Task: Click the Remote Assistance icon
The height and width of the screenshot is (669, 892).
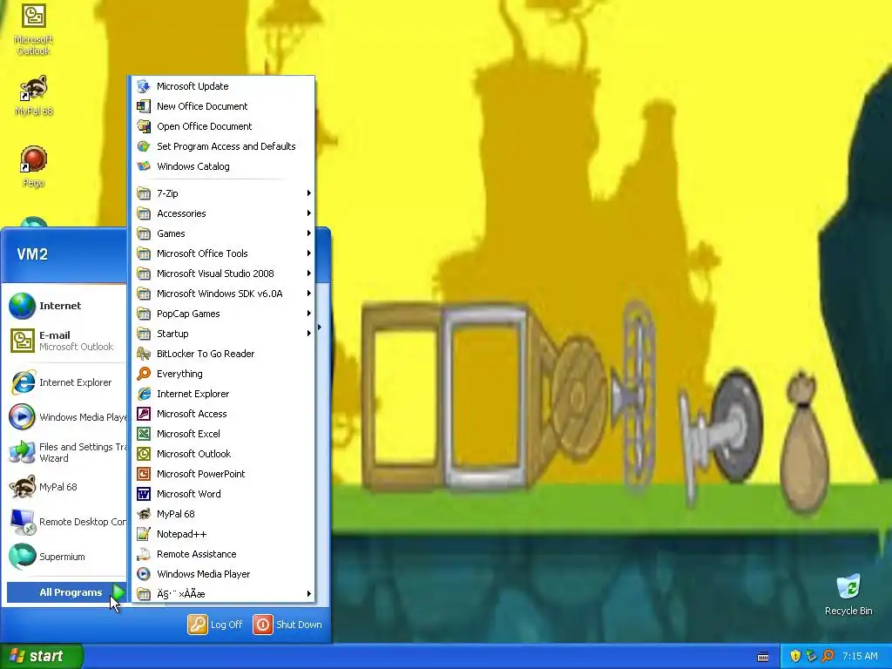Action: 144,553
